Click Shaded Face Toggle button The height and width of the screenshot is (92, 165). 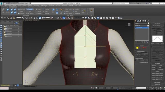pyautogui.click(x=157, y=45)
